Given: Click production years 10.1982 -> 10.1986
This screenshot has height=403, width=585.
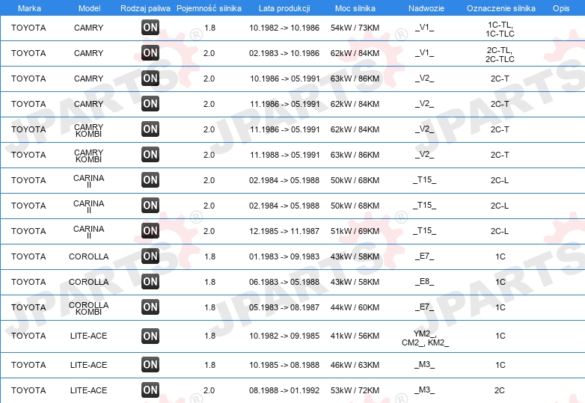Looking at the screenshot, I should click(x=284, y=28).
